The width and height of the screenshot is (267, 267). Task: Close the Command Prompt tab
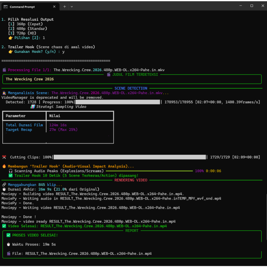(54, 7)
